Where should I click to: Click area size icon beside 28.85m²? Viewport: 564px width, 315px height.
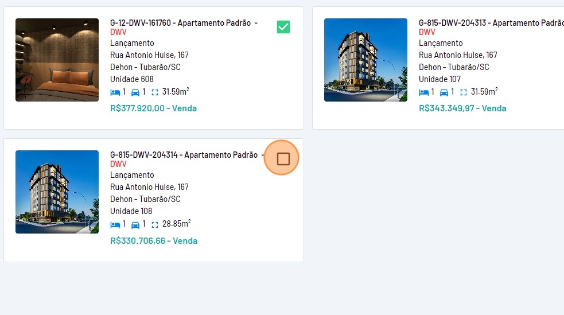tap(155, 224)
